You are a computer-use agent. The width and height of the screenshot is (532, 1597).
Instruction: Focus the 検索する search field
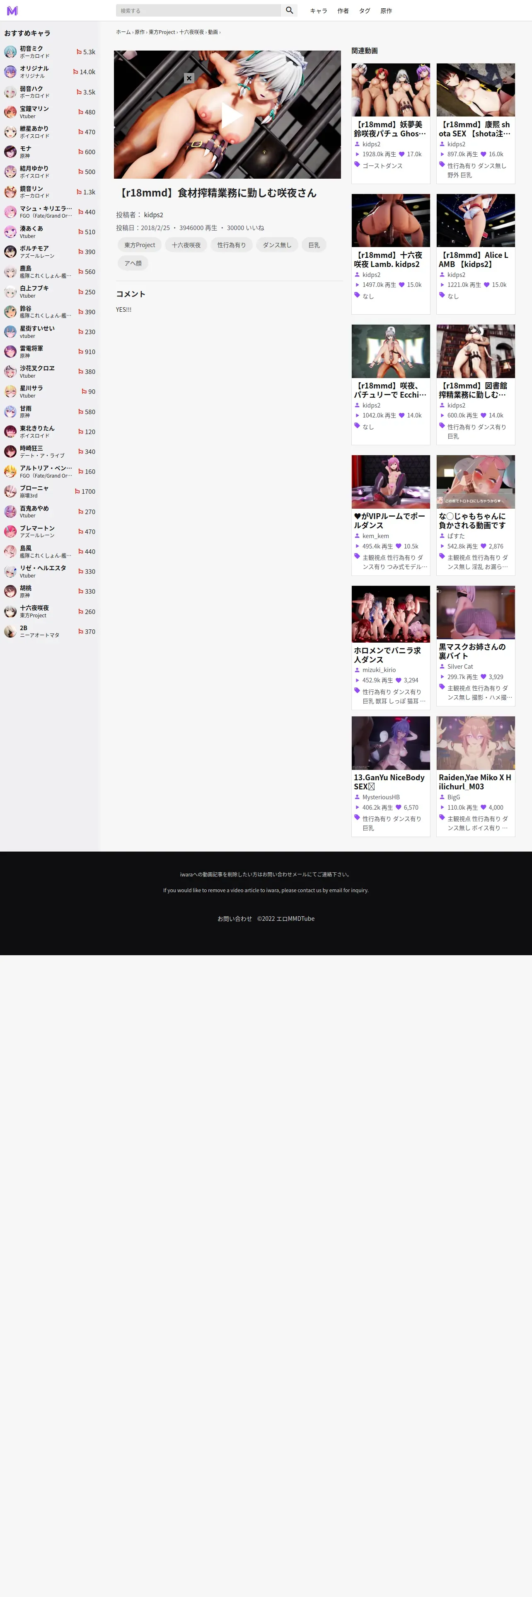click(198, 10)
